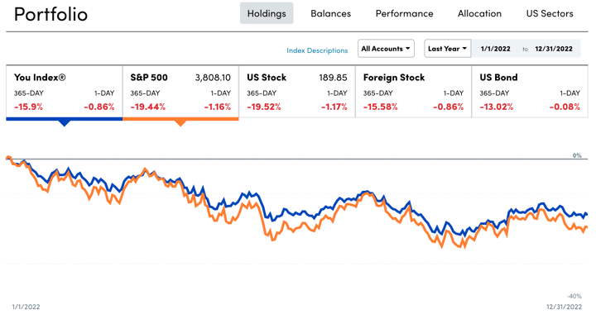Open the Last Year period dropdown

[x=447, y=49]
